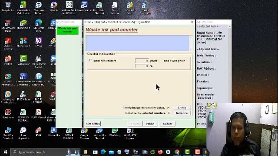
Task: Click the blue description text area
Action: tap(138, 43)
